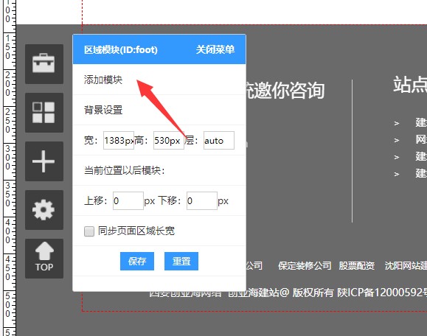Open the gear settings icon
The height and width of the screenshot is (336, 427).
pos(44,210)
